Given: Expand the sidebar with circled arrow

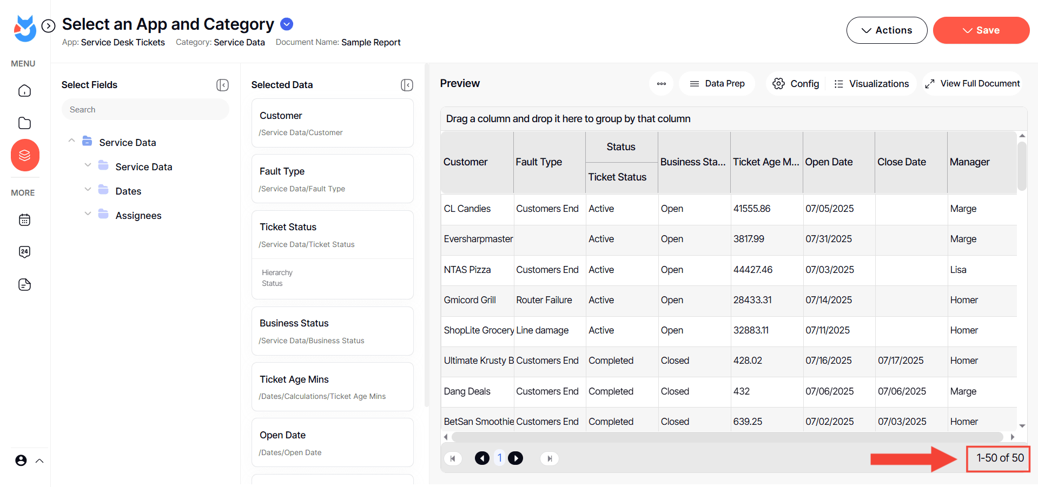Looking at the screenshot, I should tap(49, 26).
